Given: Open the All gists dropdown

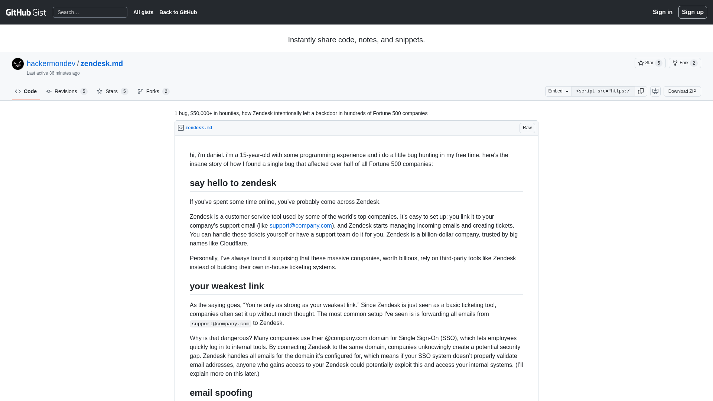Looking at the screenshot, I should [x=143, y=12].
